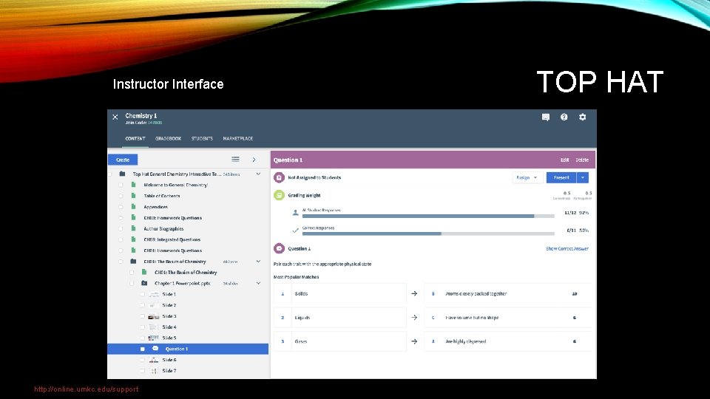
Task: Tick the checkbox for Slide 6
Action: tap(142, 360)
